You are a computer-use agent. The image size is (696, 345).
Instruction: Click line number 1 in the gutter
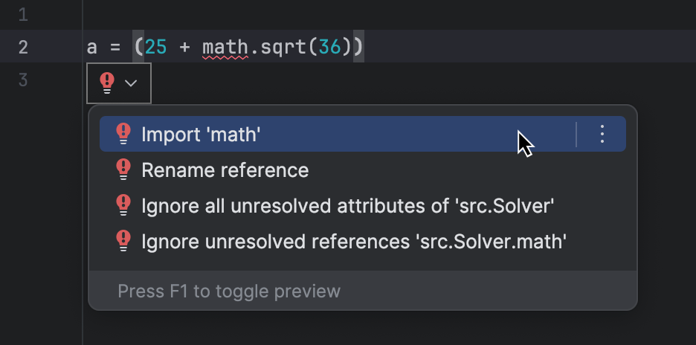(x=22, y=15)
